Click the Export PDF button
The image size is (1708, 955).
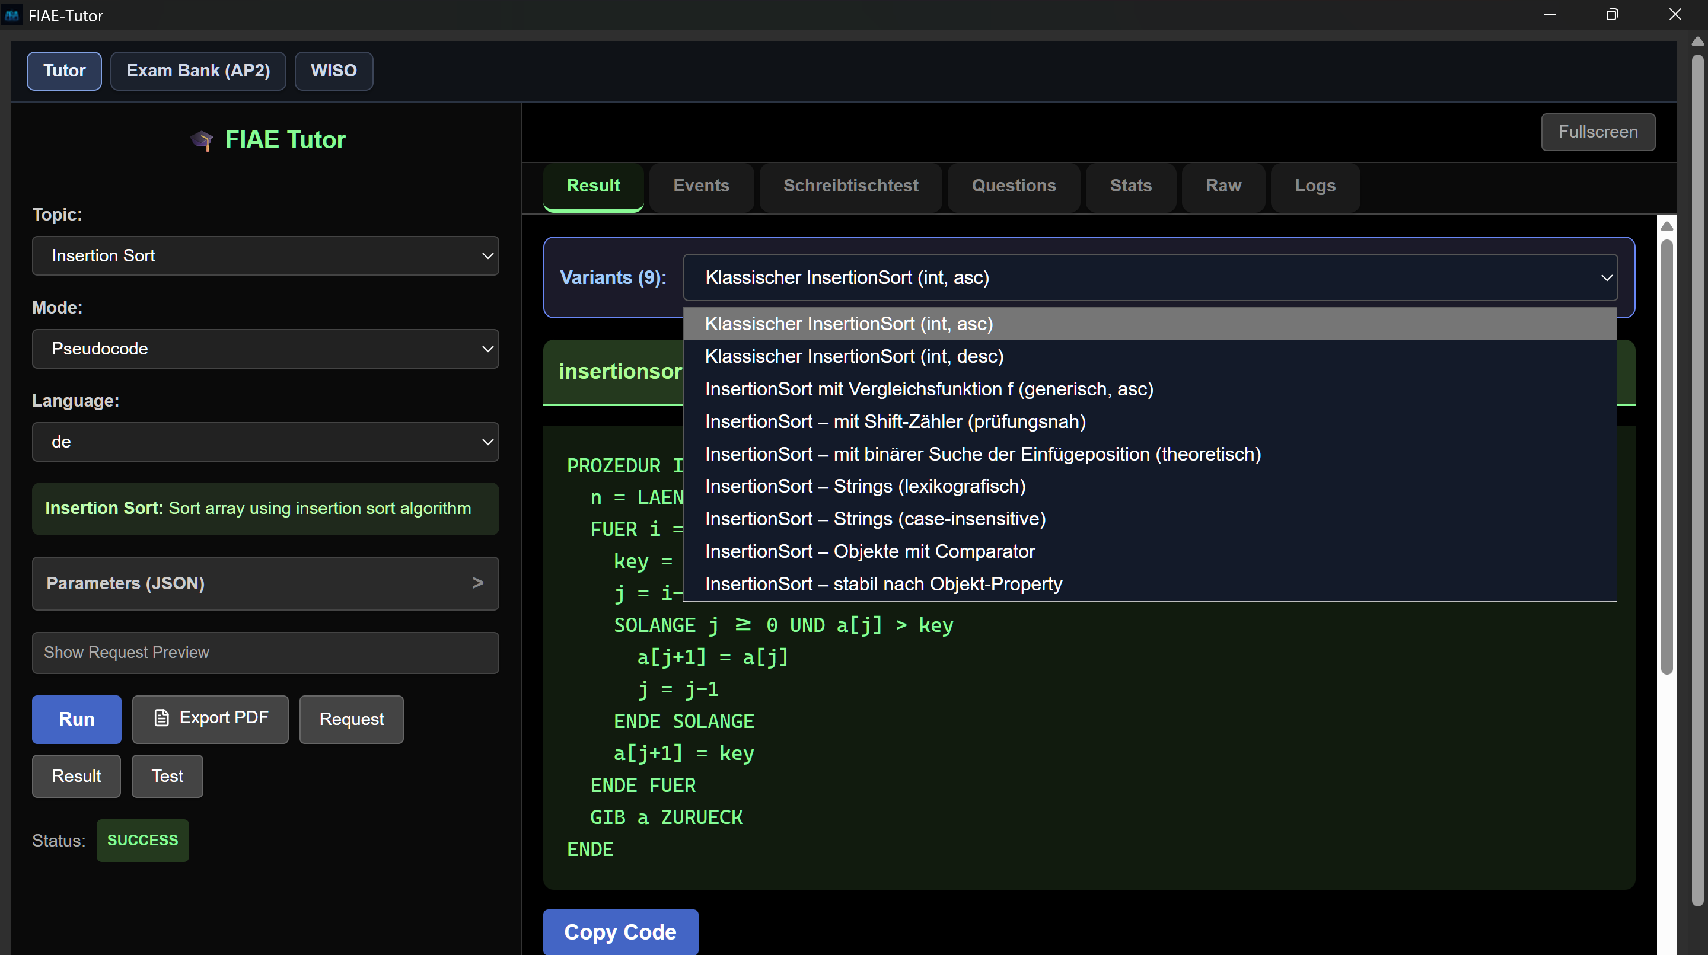[x=210, y=719]
